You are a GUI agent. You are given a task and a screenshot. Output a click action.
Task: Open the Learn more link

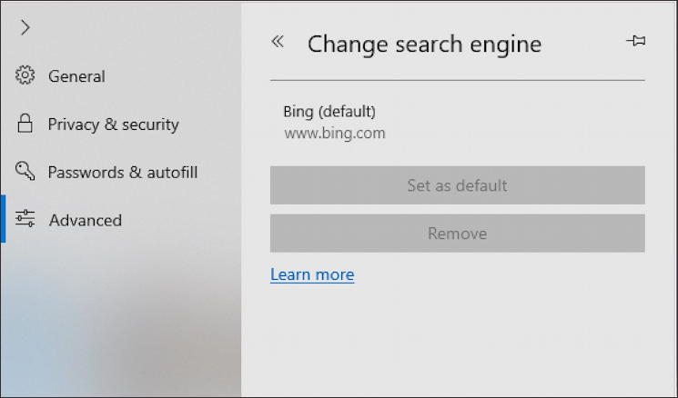(x=312, y=274)
